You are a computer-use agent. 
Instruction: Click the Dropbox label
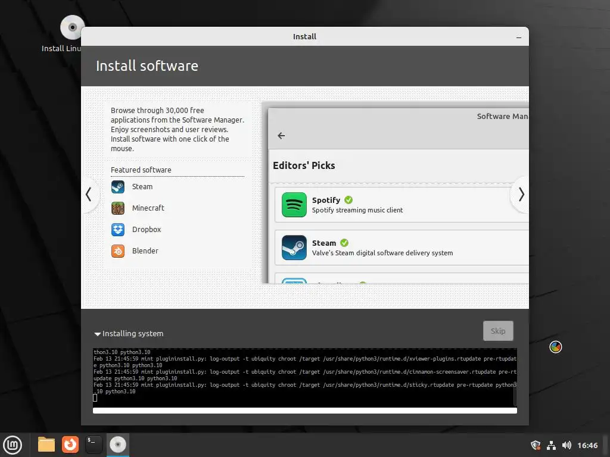pyautogui.click(x=147, y=230)
